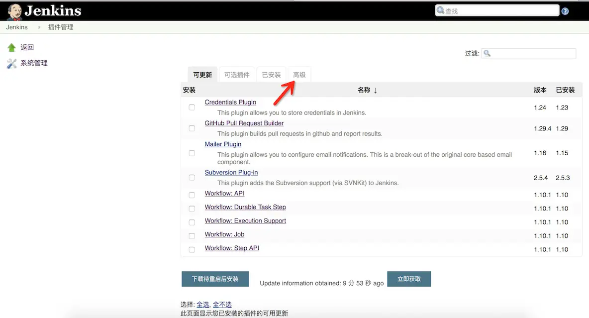Viewport: 589px width, 318px height.
Task: Click the 已安装 column header
Action: click(565, 90)
